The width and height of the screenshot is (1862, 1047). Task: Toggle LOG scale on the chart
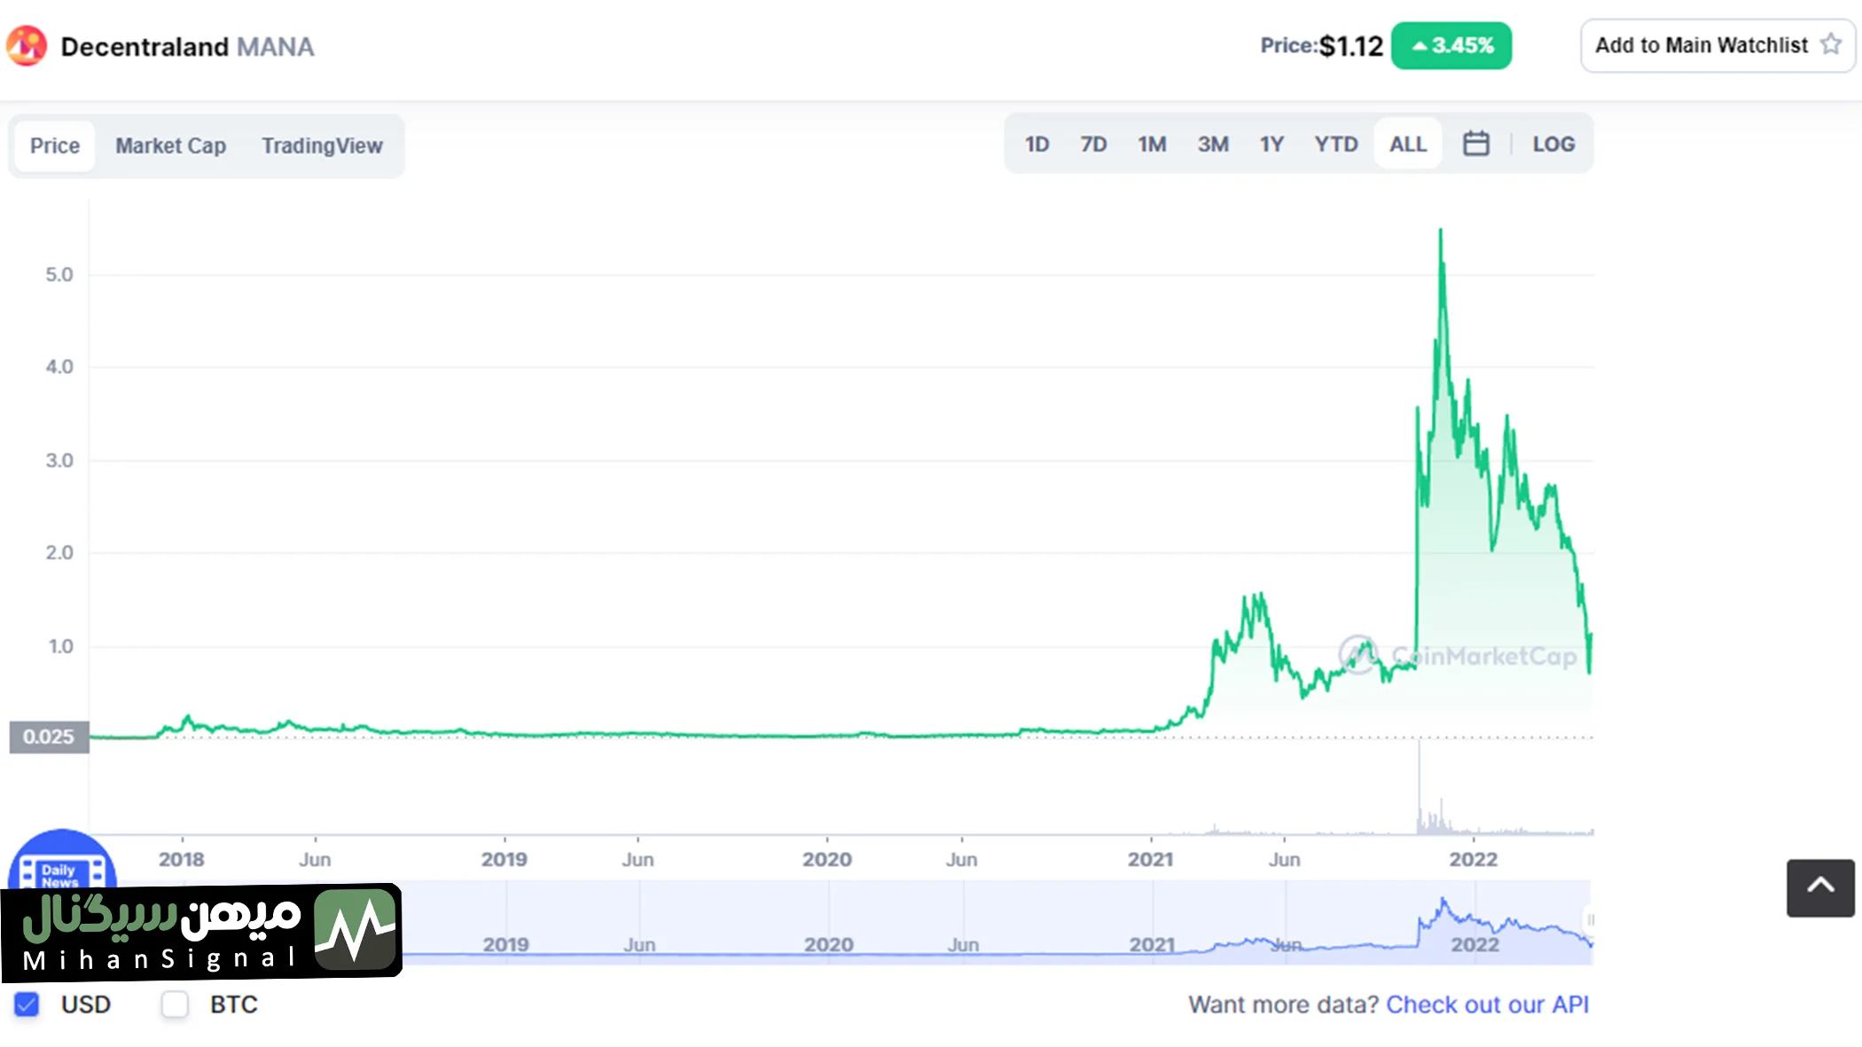pos(1553,144)
